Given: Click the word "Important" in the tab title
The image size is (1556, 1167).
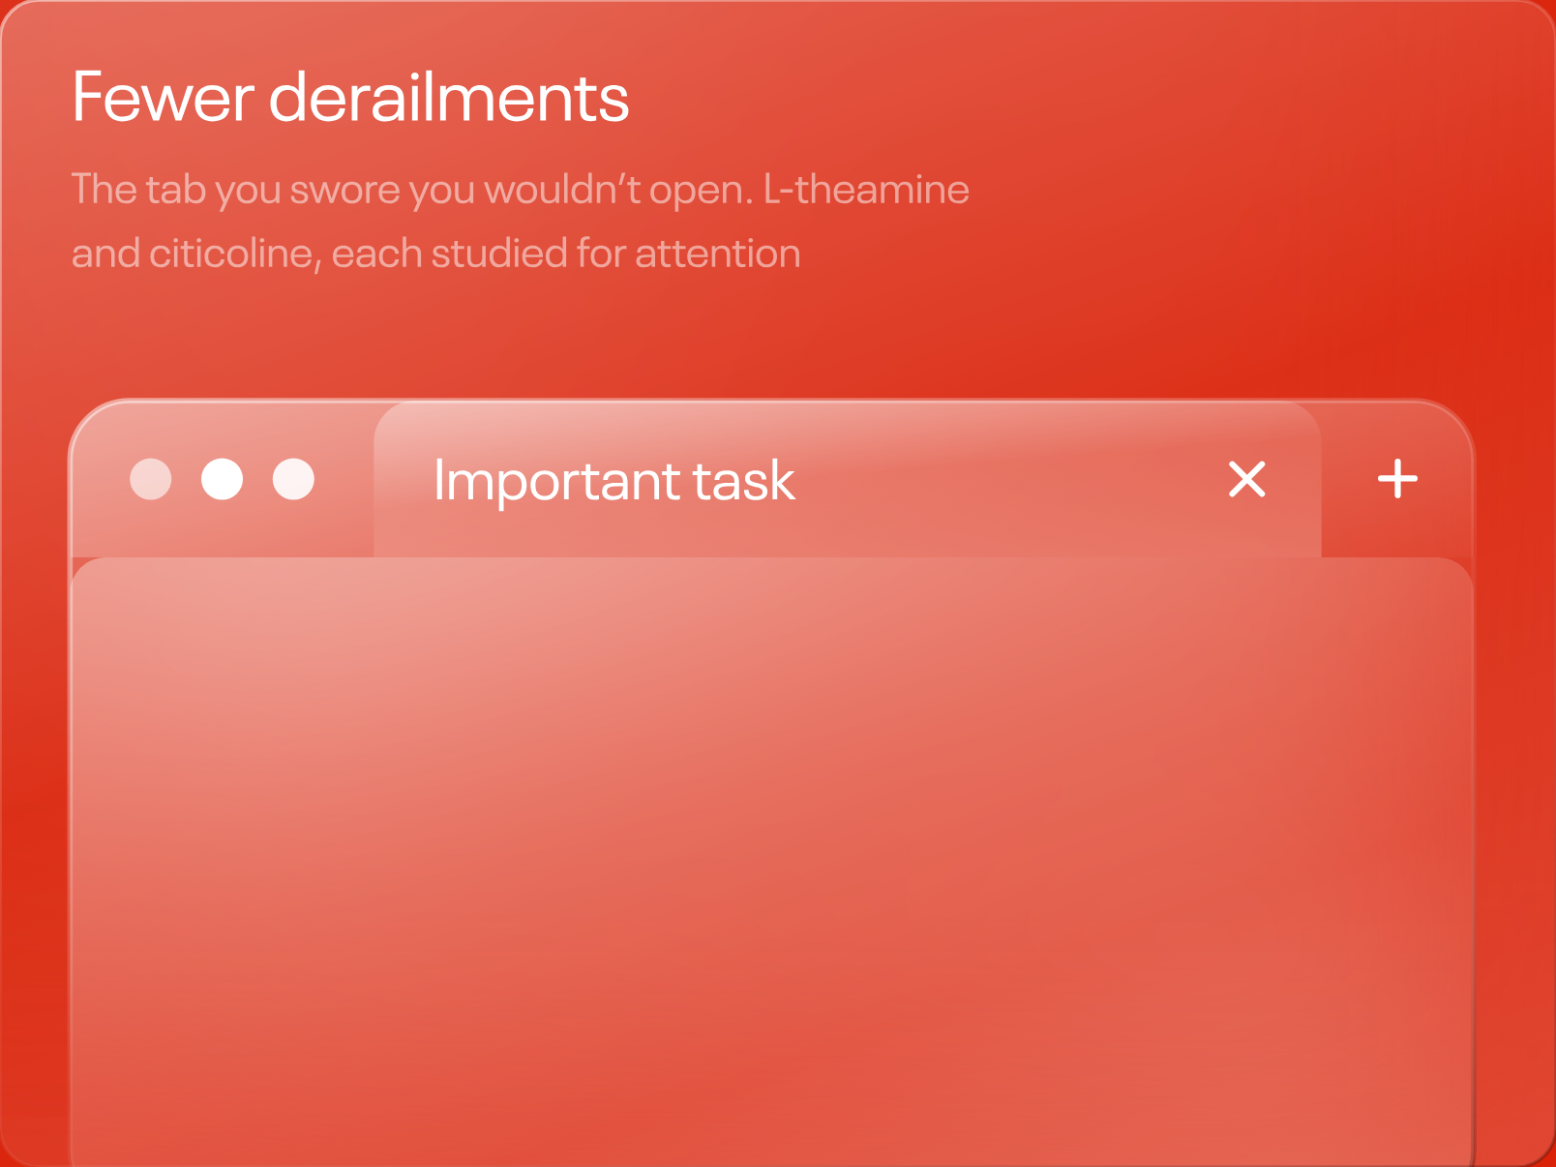Looking at the screenshot, I should (x=556, y=481).
